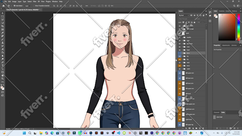The width and height of the screenshot is (242, 136).
Task: Expand the head group
Action: pyautogui.click(x=183, y=50)
